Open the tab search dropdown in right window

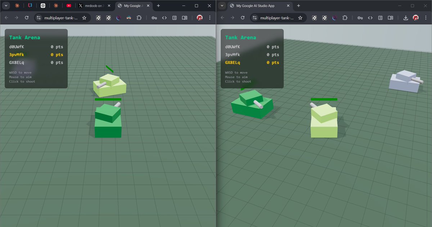click(x=222, y=6)
